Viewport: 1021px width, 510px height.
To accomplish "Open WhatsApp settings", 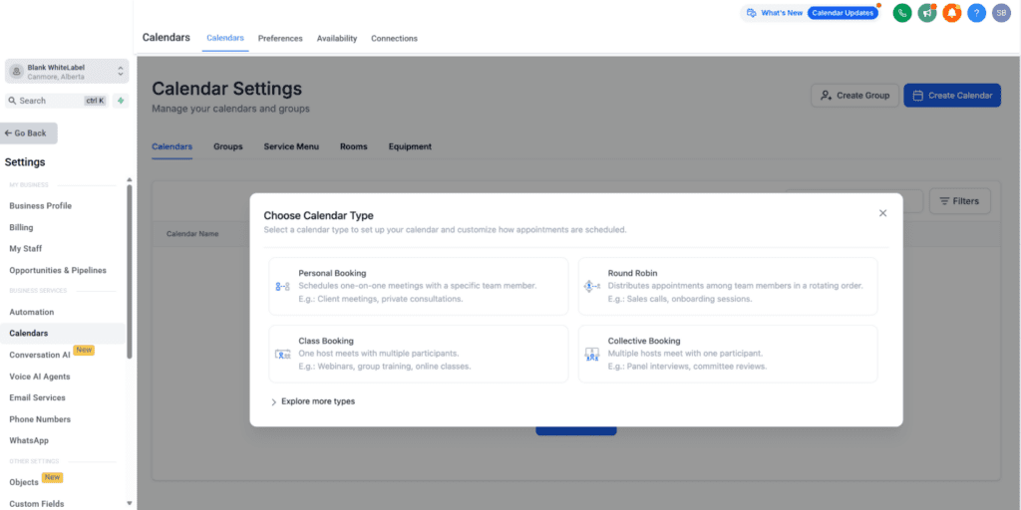I will (x=29, y=441).
